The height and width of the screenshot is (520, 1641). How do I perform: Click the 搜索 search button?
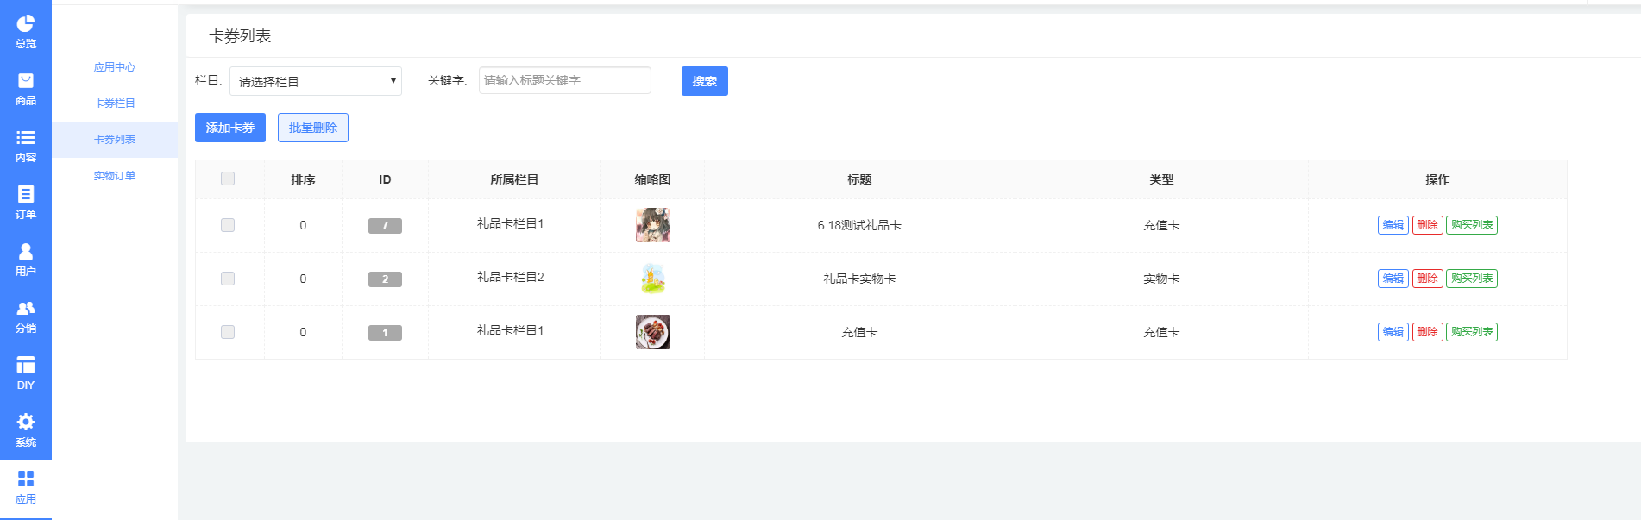705,81
